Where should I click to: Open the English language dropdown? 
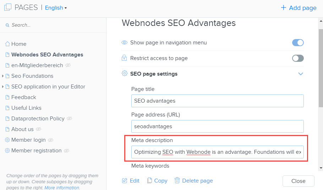(56, 8)
